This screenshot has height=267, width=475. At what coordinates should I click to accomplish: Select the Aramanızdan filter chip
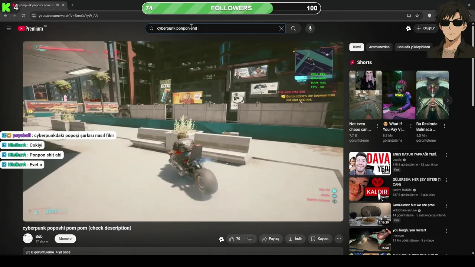point(379,47)
